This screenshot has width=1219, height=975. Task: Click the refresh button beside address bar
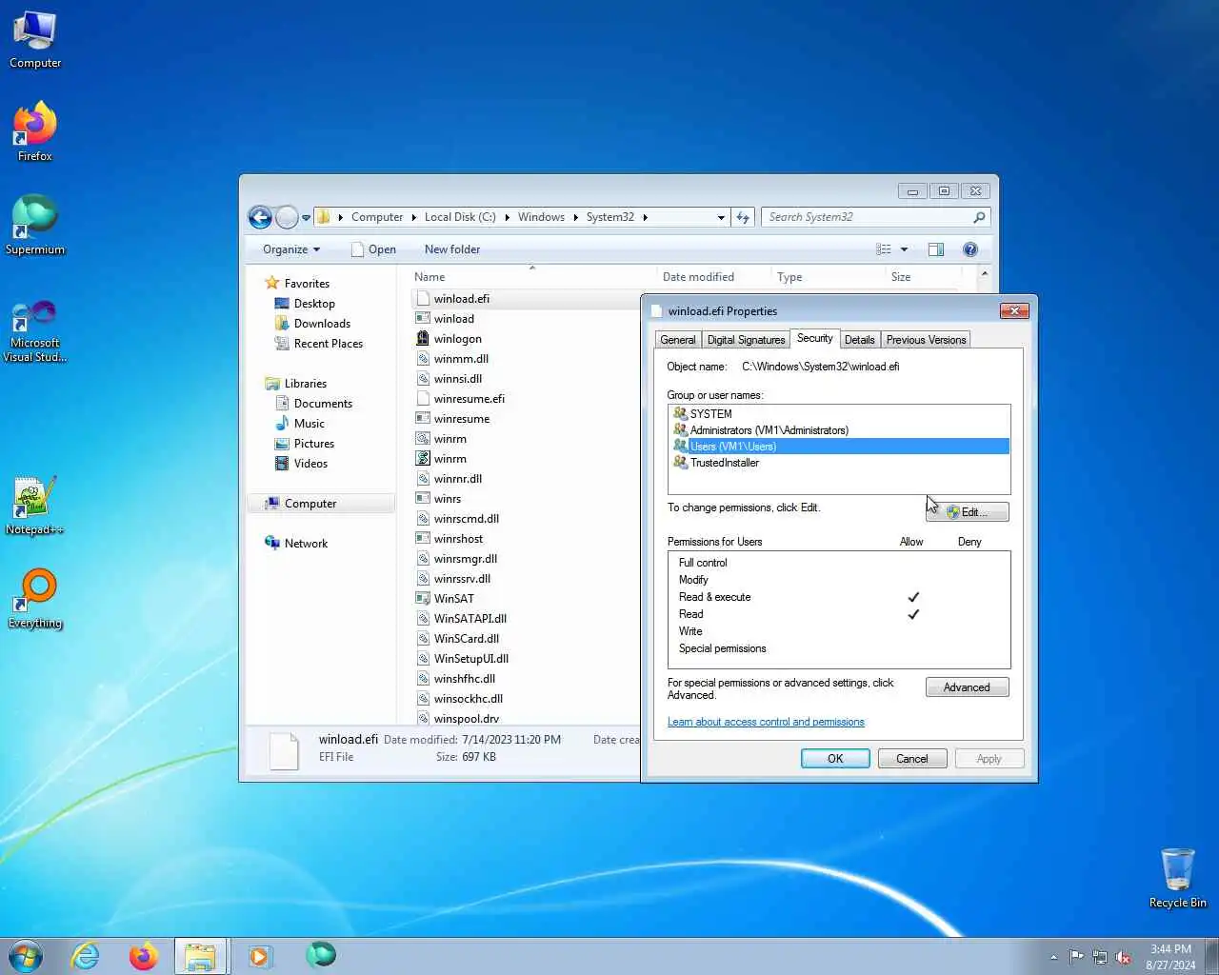coord(744,217)
